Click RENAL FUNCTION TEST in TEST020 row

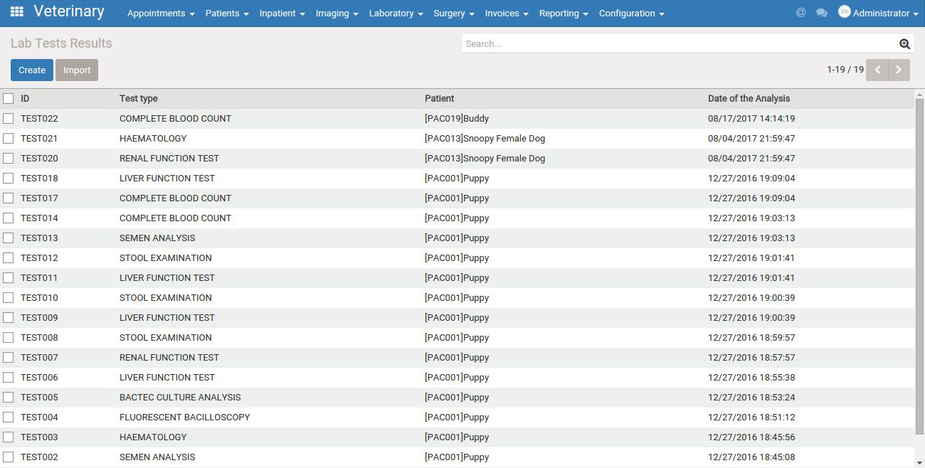(x=169, y=159)
